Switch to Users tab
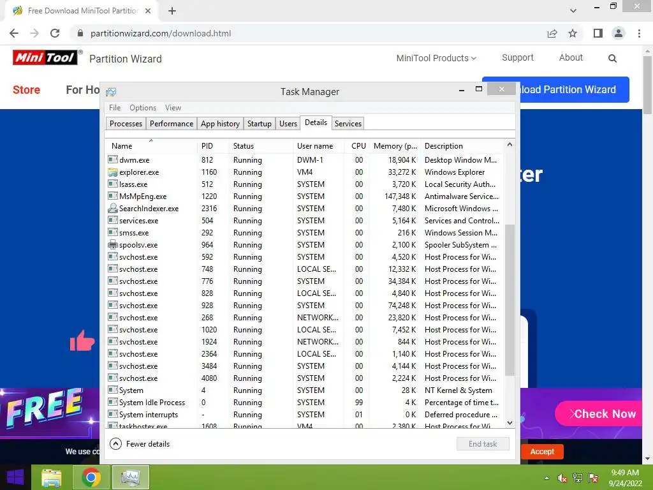 point(288,123)
